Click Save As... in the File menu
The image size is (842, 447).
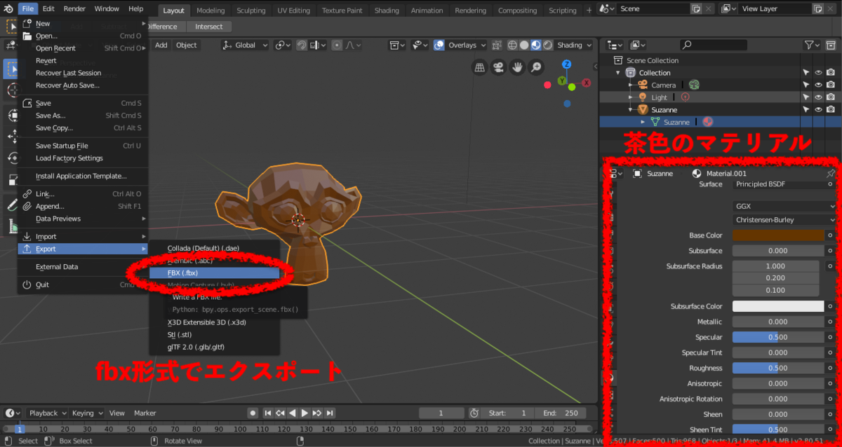point(82,116)
